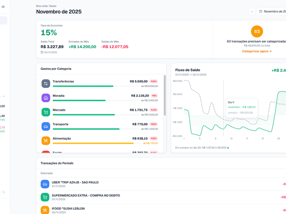Click the R$ 770,00 amount

tap(140, 124)
